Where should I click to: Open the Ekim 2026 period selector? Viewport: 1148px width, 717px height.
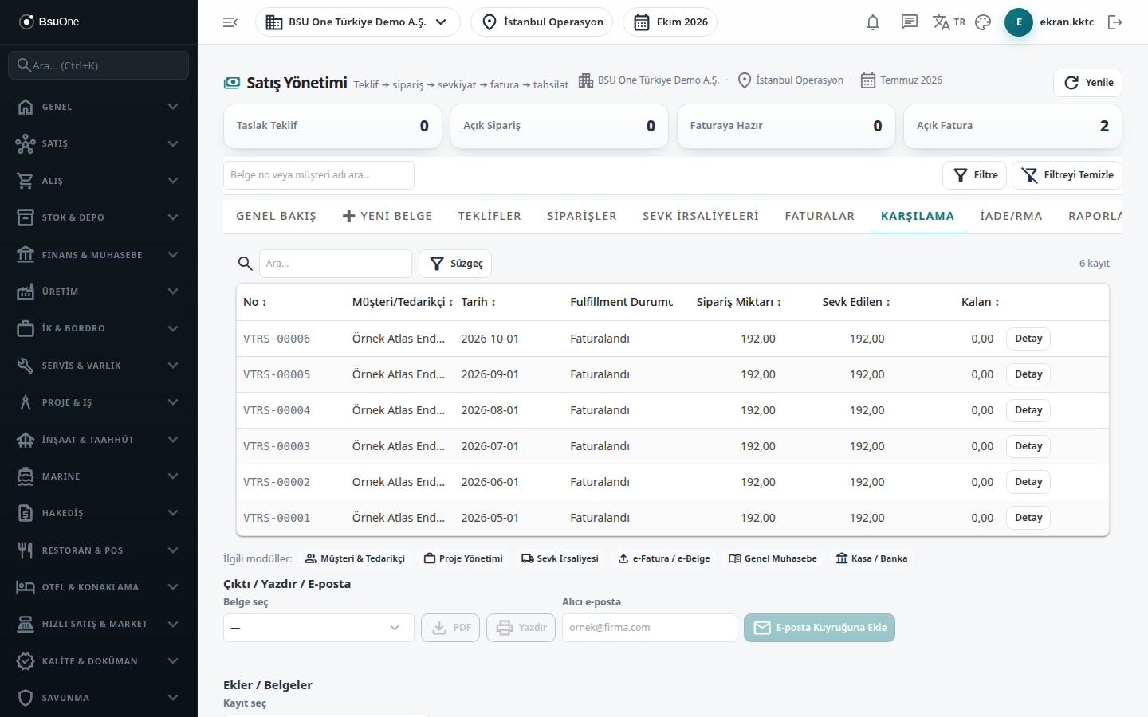pyautogui.click(x=670, y=22)
